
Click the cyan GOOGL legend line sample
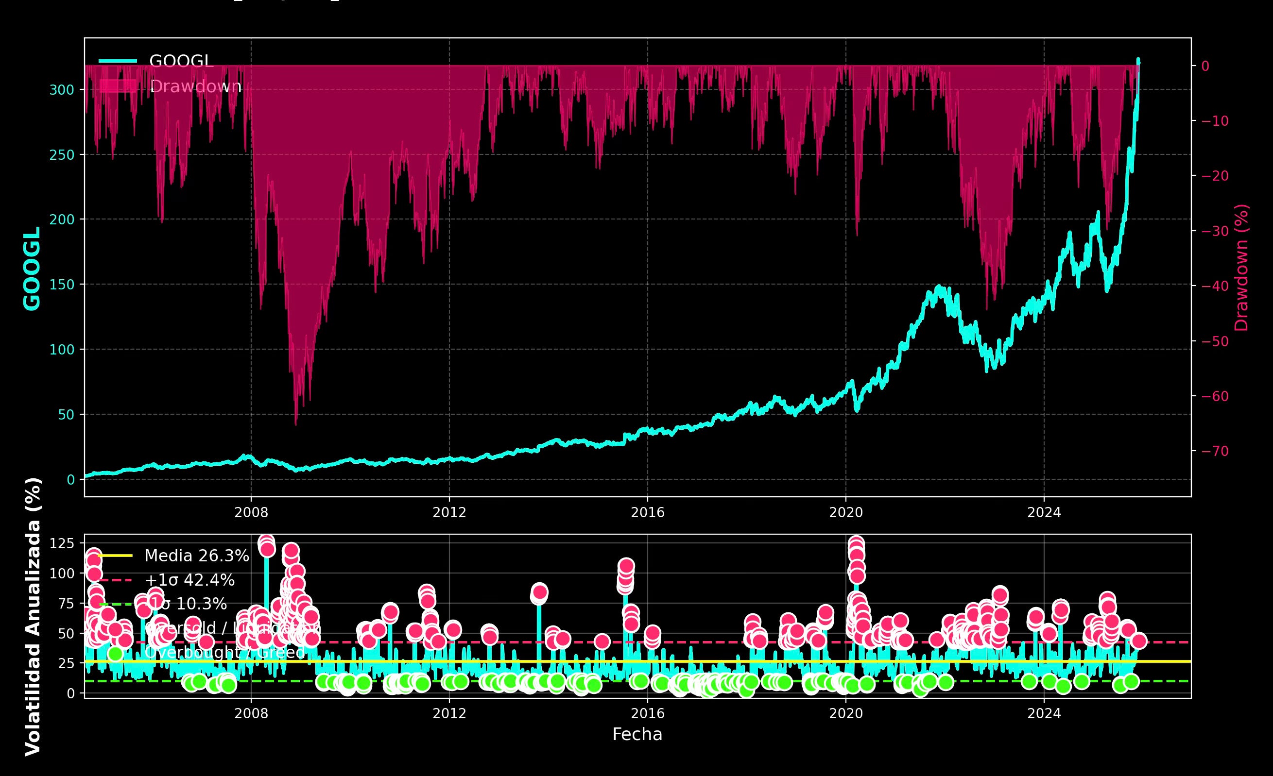[117, 62]
